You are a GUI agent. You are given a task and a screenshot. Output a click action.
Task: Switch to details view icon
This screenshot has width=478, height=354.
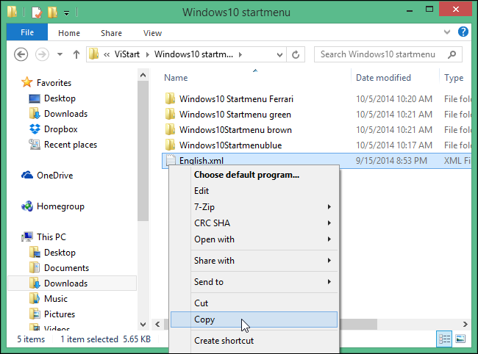click(444, 339)
